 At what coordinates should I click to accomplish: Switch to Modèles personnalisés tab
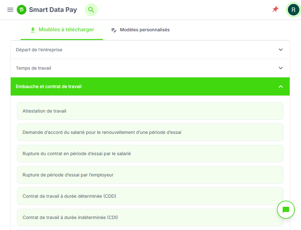(x=145, y=30)
